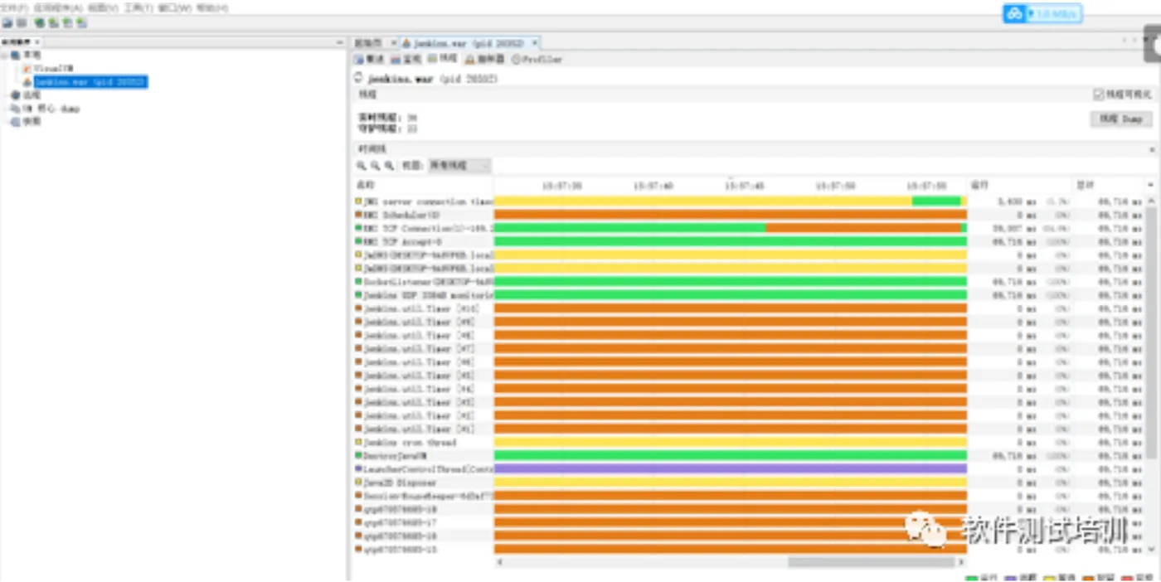Screen dimensions: 1161x582
Task: Select the LauncherControlThread row
Action: click(750, 468)
